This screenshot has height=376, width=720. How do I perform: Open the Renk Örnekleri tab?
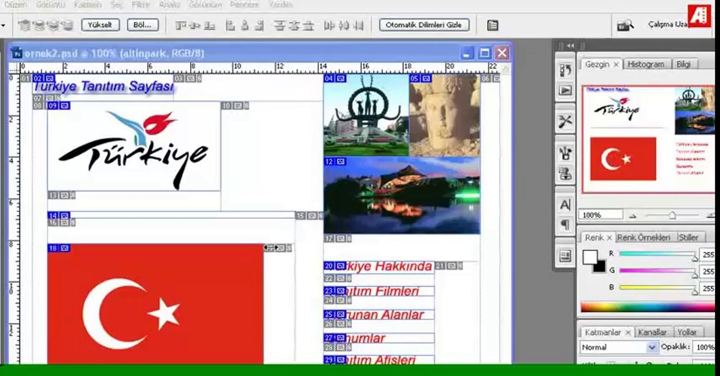tap(644, 238)
